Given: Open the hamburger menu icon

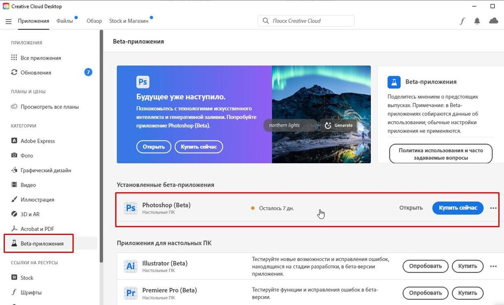Looking at the screenshot, I should click(x=8, y=21).
